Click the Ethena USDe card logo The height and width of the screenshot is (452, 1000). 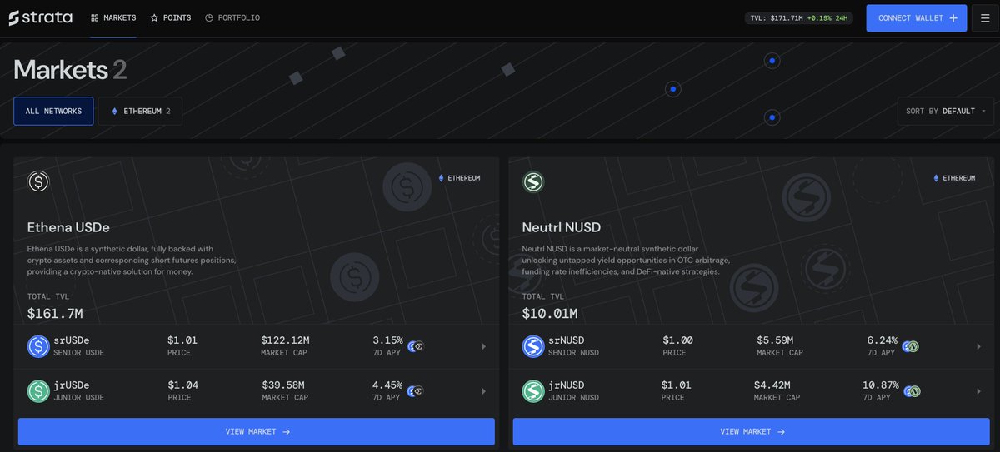pyautogui.click(x=38, y=181)
